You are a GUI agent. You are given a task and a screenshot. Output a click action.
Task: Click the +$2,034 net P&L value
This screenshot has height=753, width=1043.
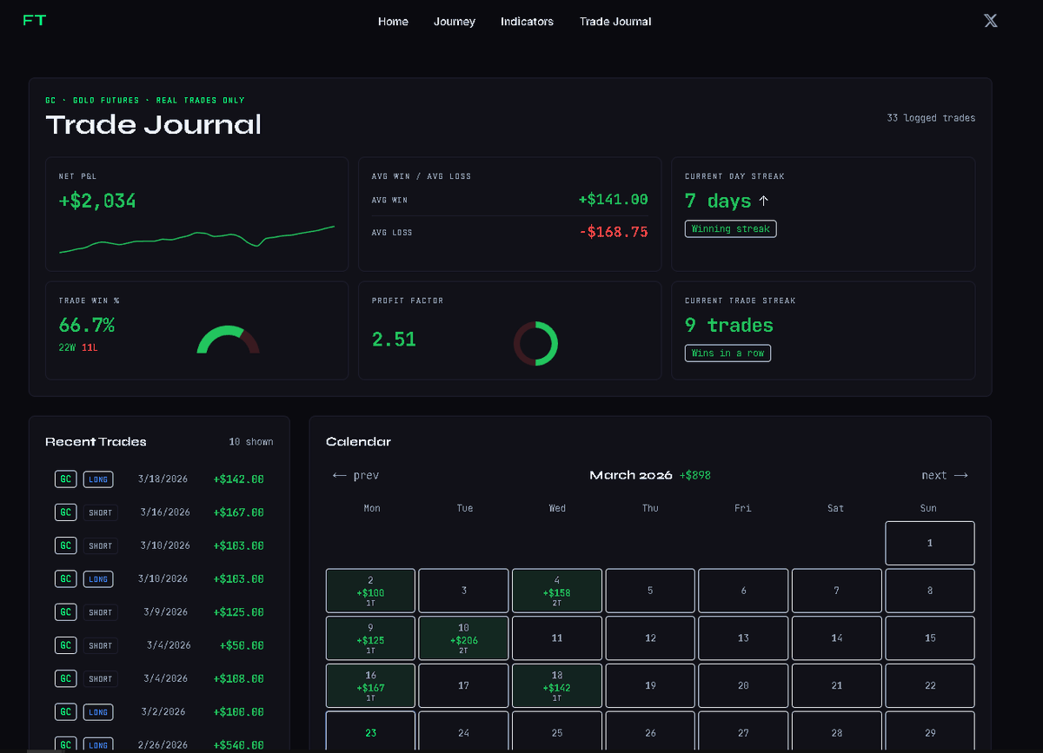click(97, 201)
